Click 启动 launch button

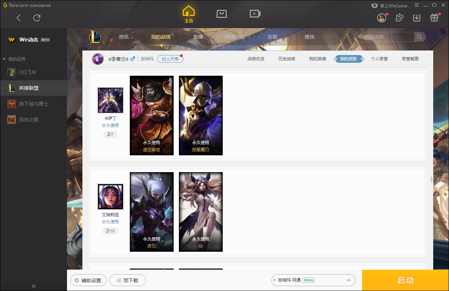pos(406,280)
